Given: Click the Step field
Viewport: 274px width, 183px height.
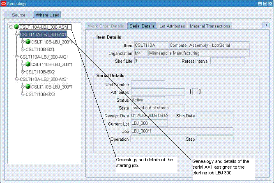Looking at the screenshot, I should pos(215,139).
